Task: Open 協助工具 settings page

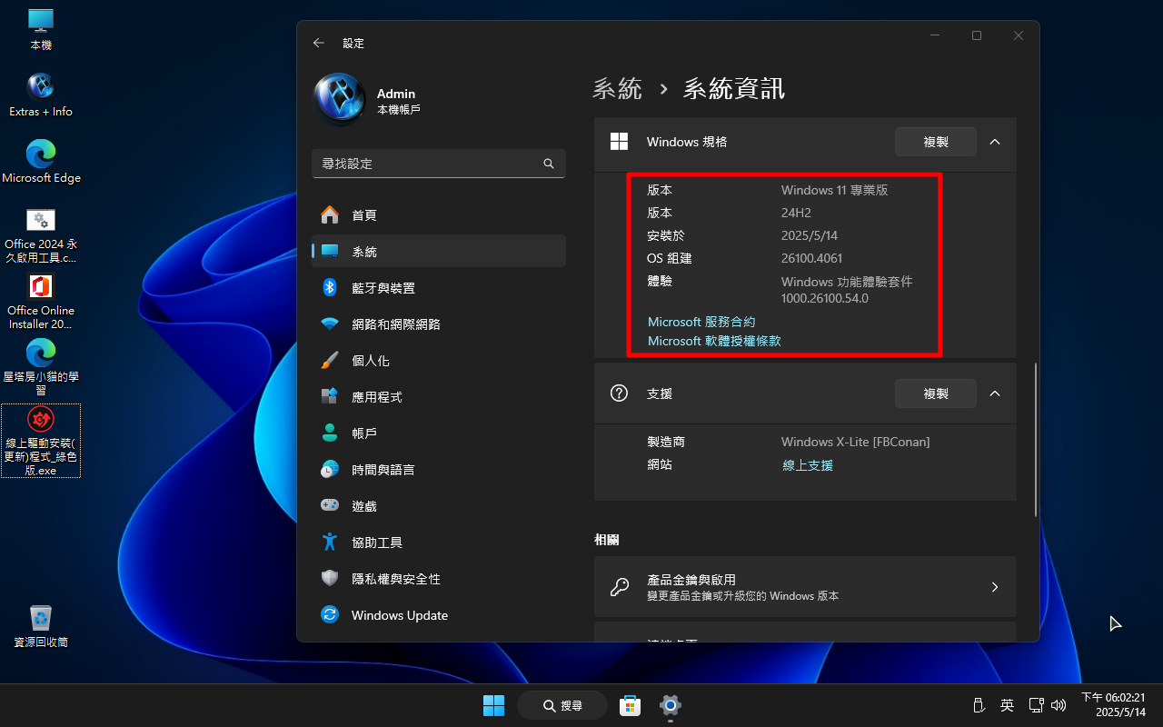Action: pyautogui.click(x=438, y=543)
